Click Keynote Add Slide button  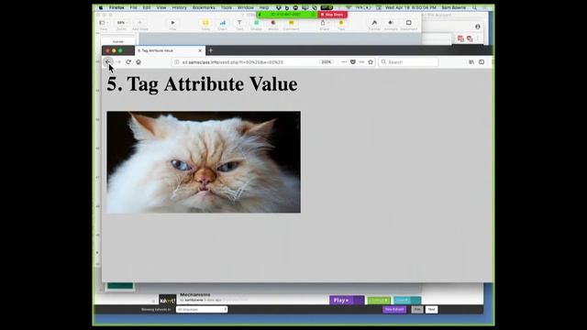pos(140,25)
